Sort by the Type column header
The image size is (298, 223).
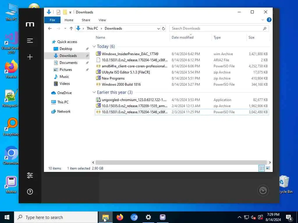(x=229, y=37)
